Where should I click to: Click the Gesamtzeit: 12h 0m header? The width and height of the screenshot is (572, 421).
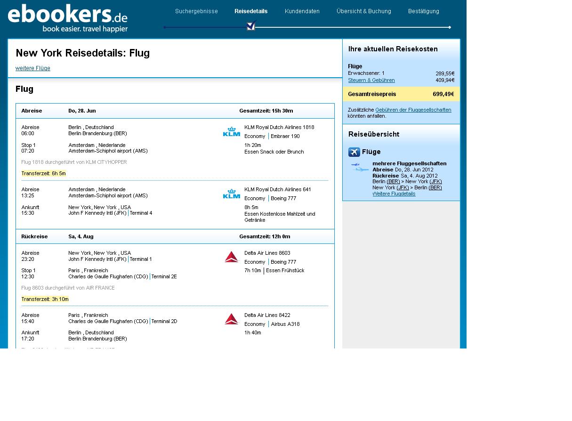tap(265, 236)
